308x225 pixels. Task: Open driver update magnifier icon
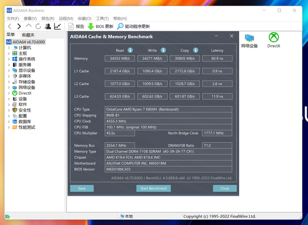[120, 26]
